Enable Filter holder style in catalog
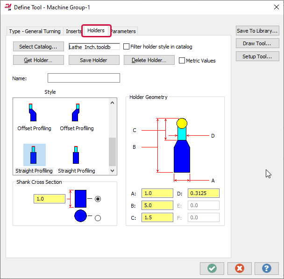This screenshot has height=279, width=284. 126,47
